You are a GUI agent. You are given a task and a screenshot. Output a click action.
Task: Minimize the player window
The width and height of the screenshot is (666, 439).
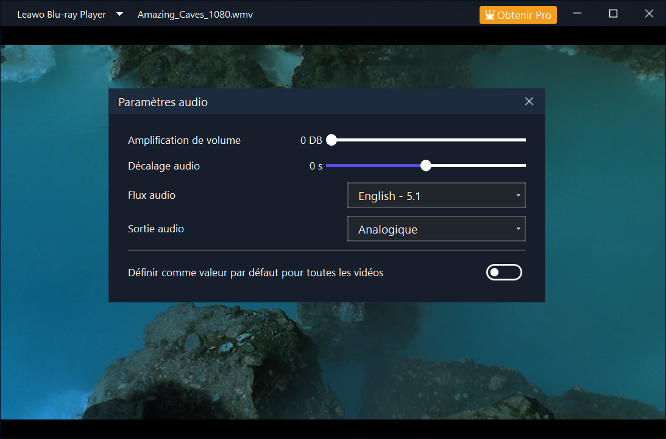tap(577, 14)
